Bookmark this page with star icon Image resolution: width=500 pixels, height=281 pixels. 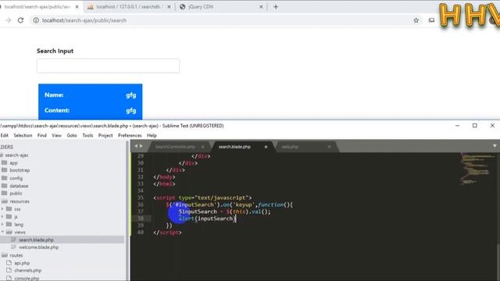click(x=416, y=20)
